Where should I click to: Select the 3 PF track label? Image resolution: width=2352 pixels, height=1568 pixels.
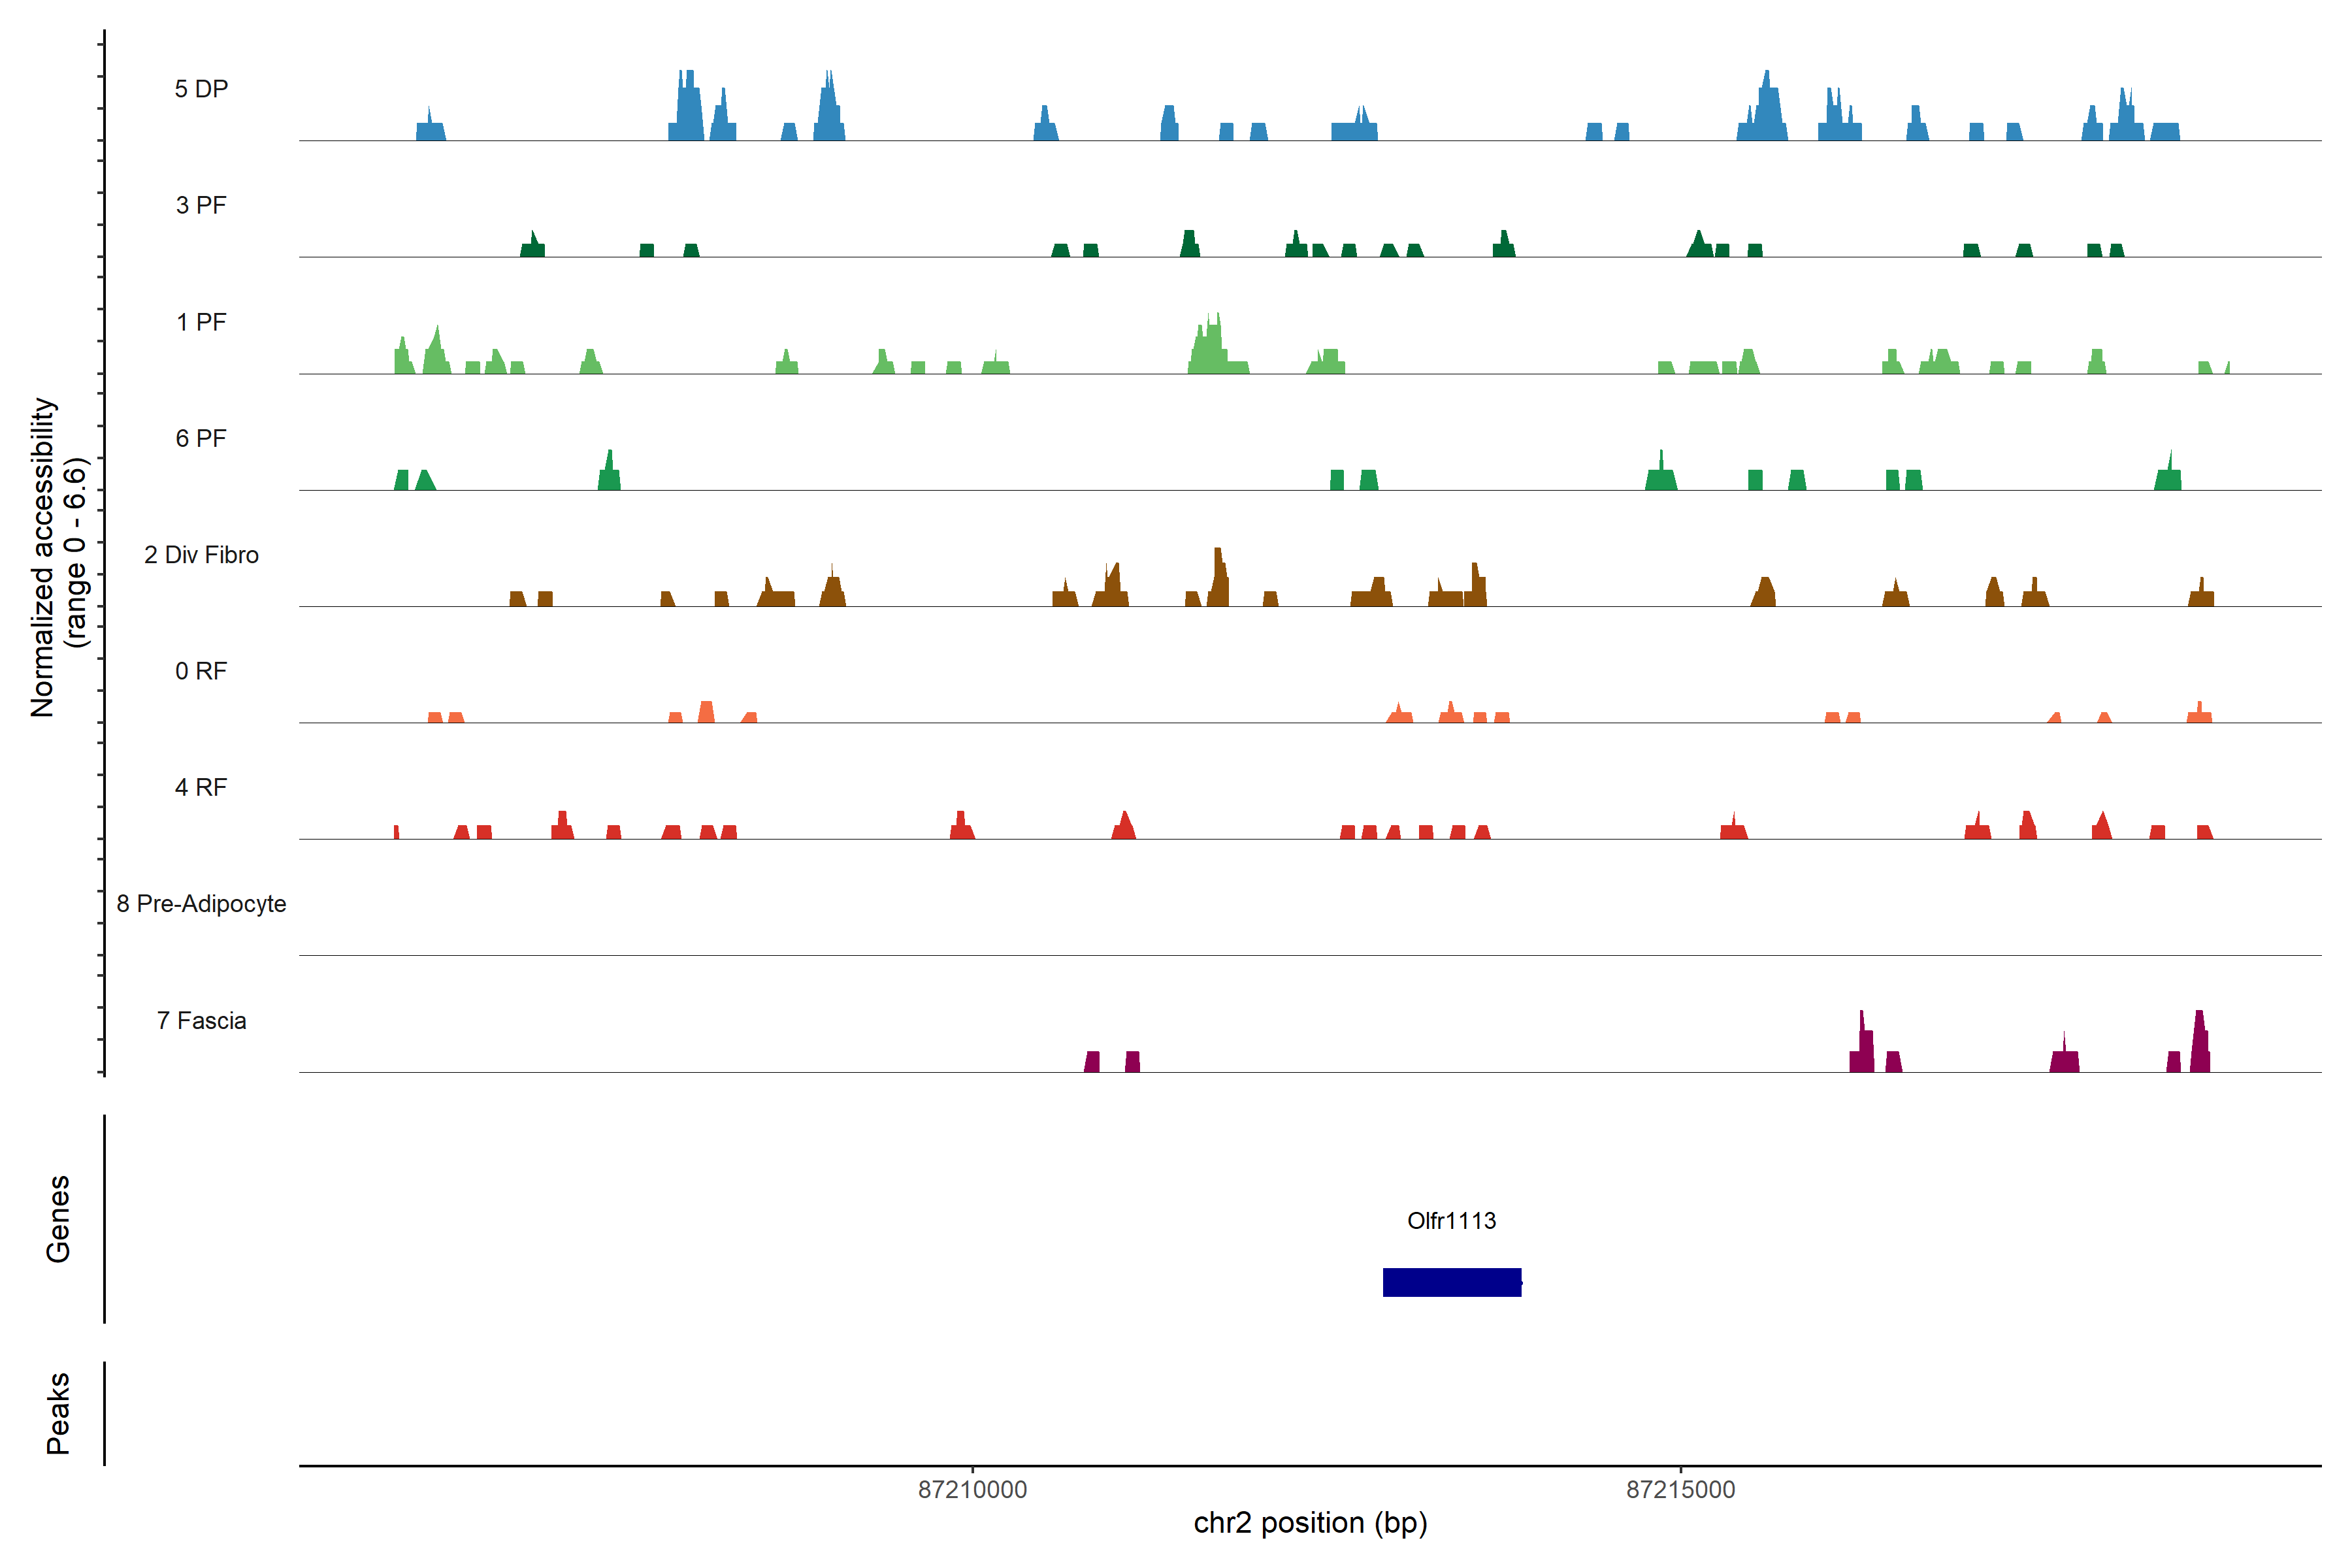[201, 205]
